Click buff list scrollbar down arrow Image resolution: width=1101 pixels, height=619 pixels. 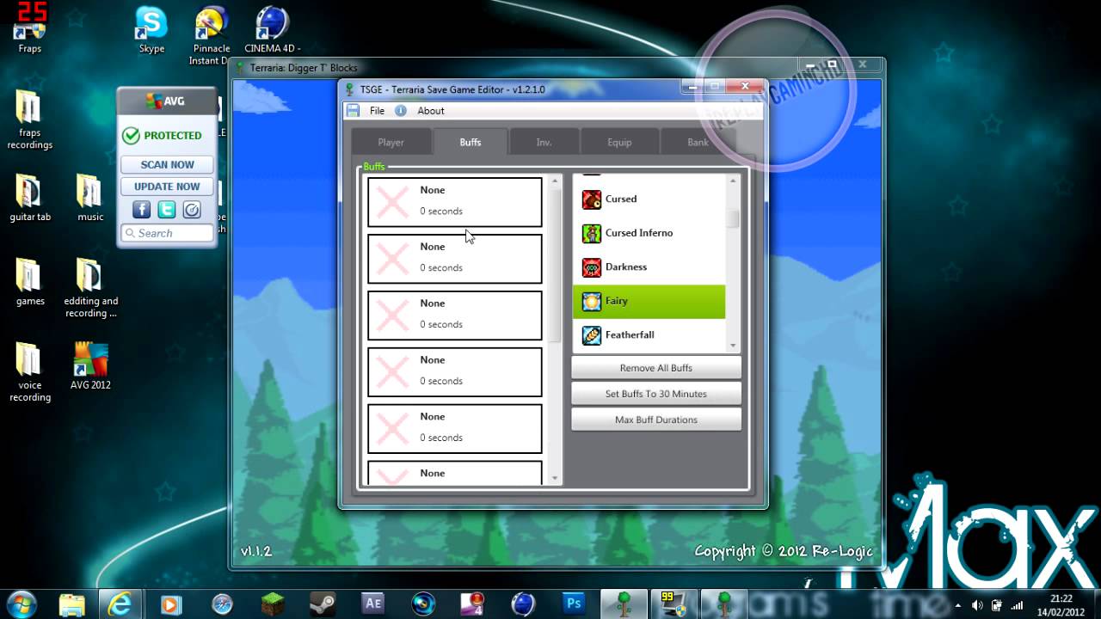[733, 345]
